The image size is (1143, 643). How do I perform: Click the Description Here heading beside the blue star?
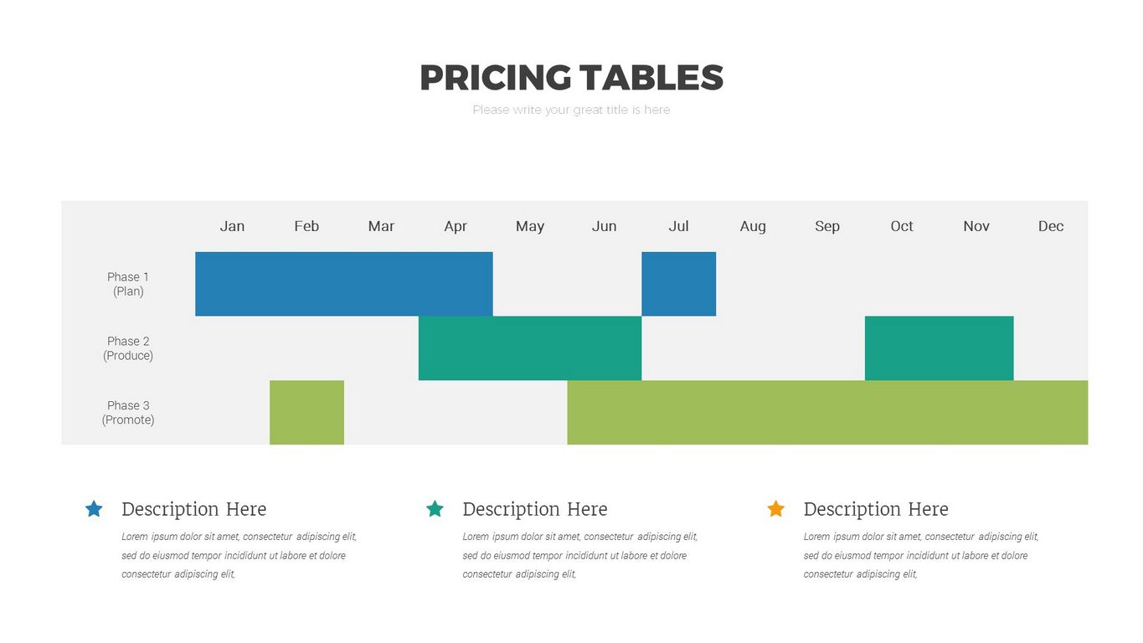click(193, 509)
